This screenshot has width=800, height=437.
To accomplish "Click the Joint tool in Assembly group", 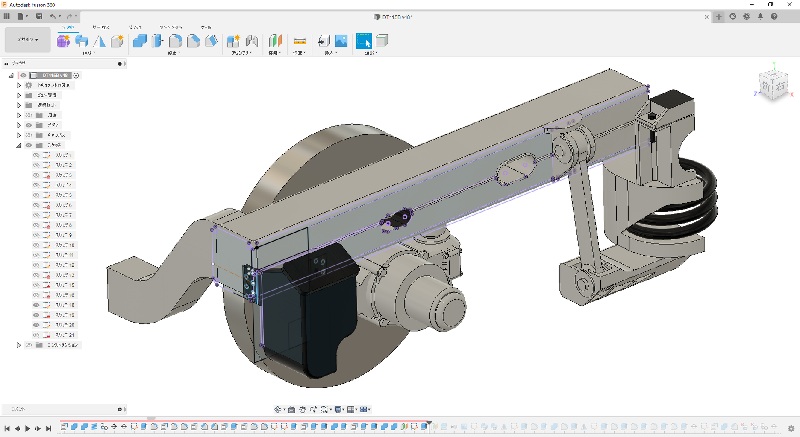I will (252, 41).
